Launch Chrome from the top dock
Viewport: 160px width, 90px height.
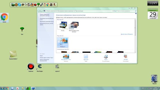click(x=48, y=5)
